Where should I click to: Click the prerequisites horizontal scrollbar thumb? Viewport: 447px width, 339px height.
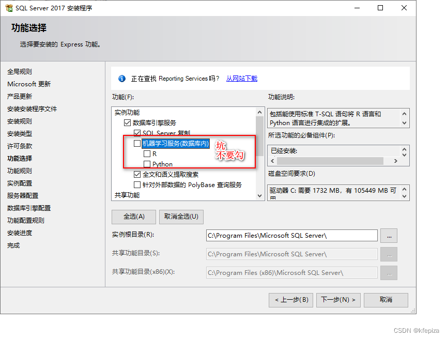330,161
